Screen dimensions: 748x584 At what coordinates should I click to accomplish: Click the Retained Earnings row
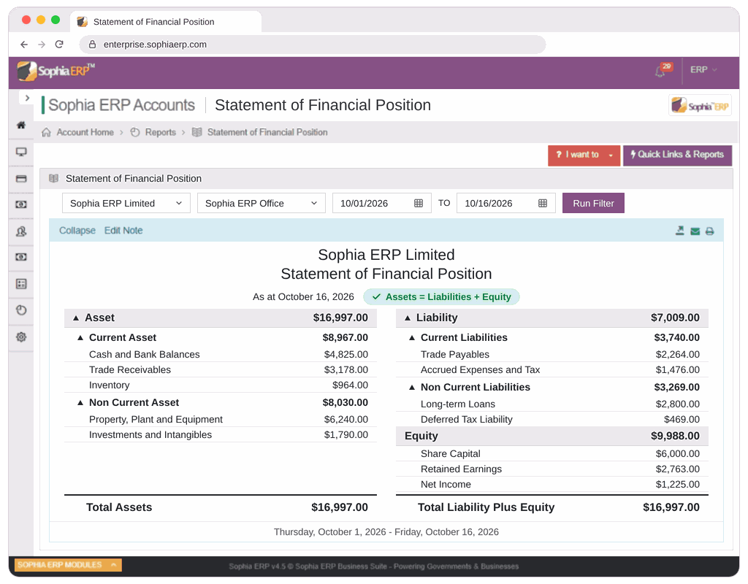coord(552,469)
